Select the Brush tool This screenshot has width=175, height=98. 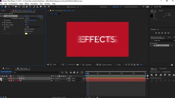coord(34,7)
